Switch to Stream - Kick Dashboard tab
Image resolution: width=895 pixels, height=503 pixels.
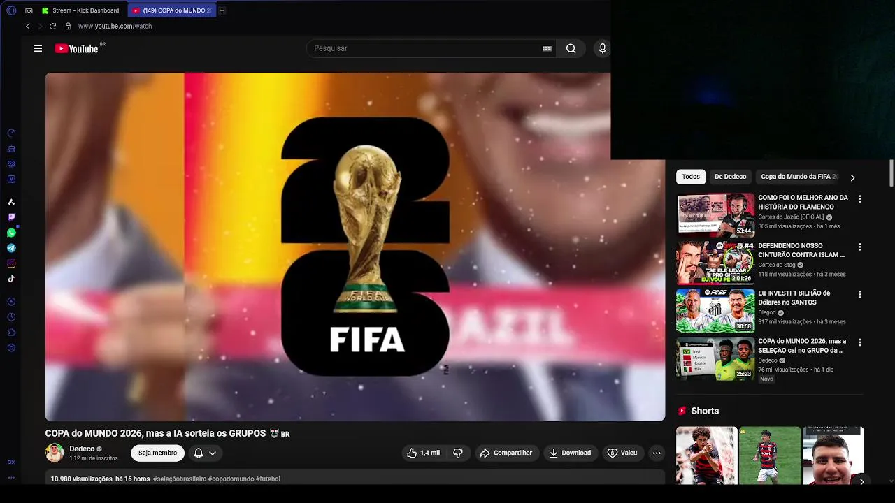80,10
